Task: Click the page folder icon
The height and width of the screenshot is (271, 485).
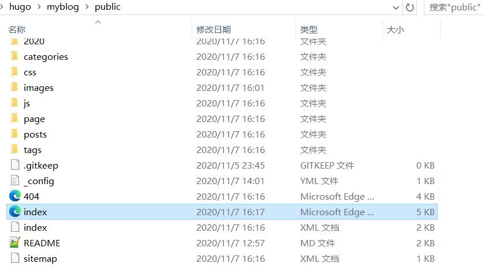Action: [14, 118]
